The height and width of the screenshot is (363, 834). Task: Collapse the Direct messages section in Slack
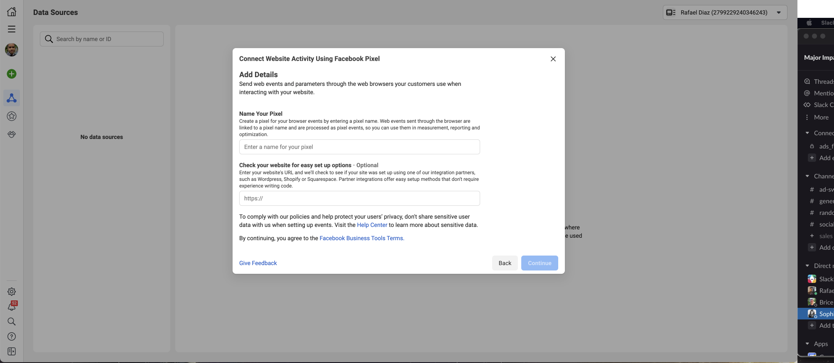(x=807, y=266)
